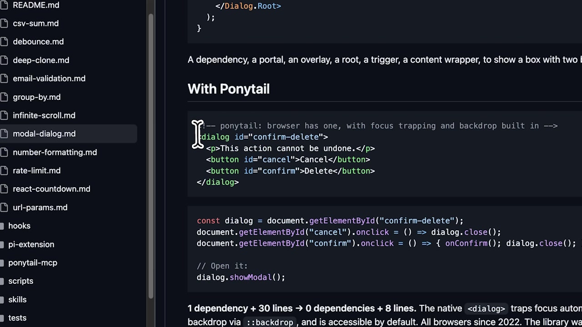Click the "This action cannot be undone." paragraph line
This screenshot has width=582, height=327.
click(291, 149)
